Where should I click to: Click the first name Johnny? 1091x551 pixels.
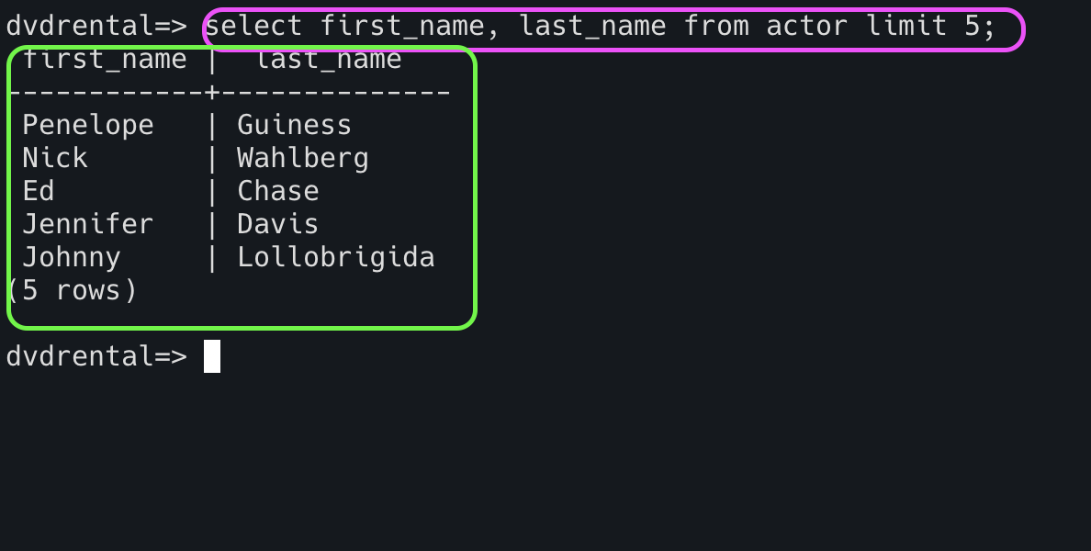(72, 258)
